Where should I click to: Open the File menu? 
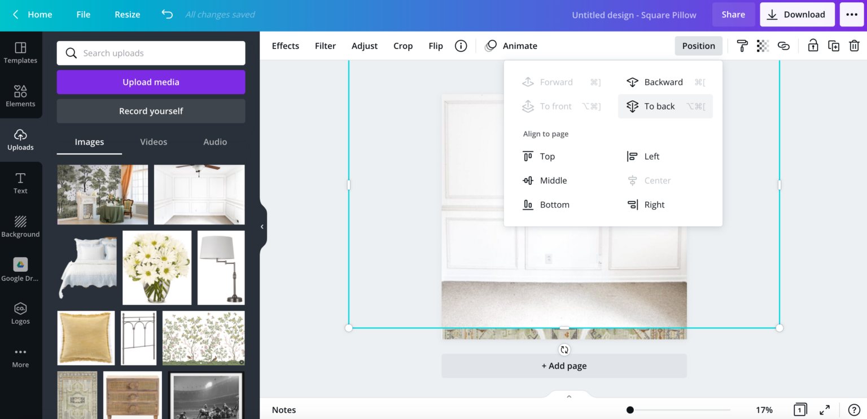(x=84, y=14)
